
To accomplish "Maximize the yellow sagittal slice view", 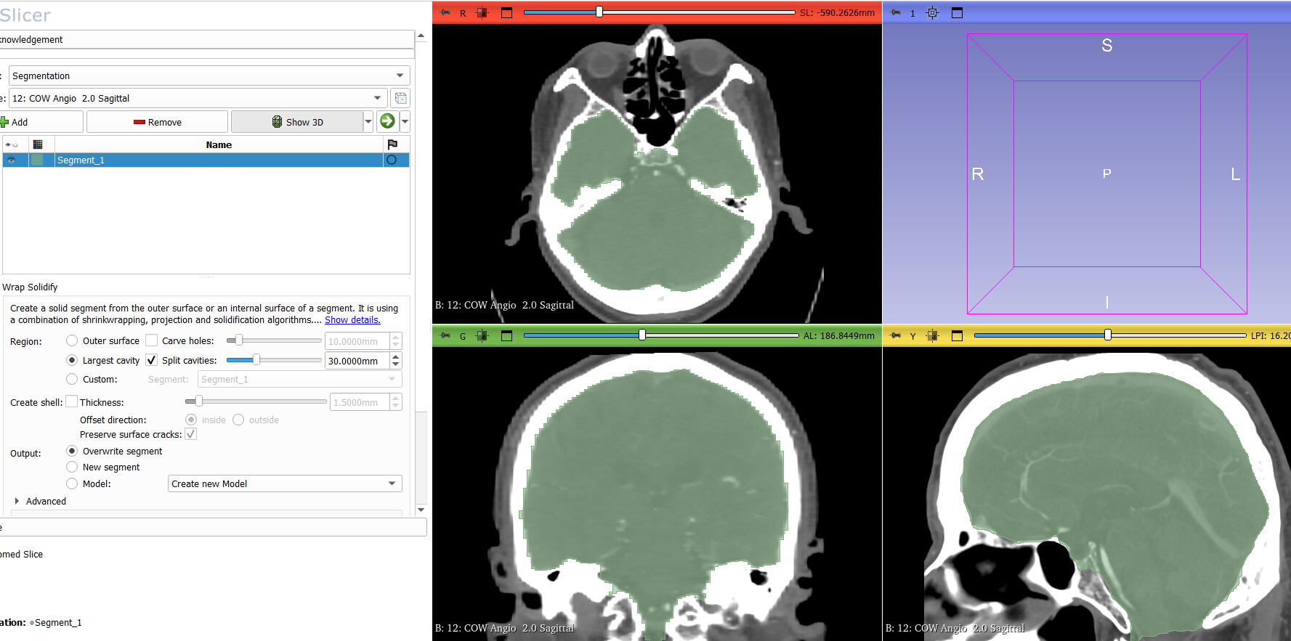I will point(957,335).
